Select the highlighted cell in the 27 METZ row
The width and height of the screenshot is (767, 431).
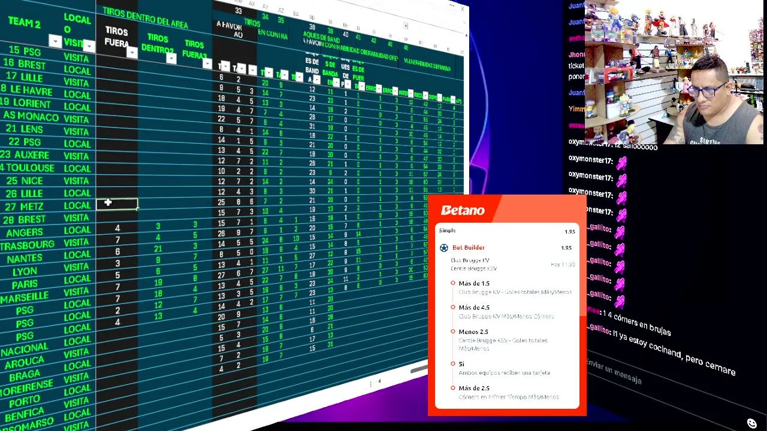click(x=117, y=204)
